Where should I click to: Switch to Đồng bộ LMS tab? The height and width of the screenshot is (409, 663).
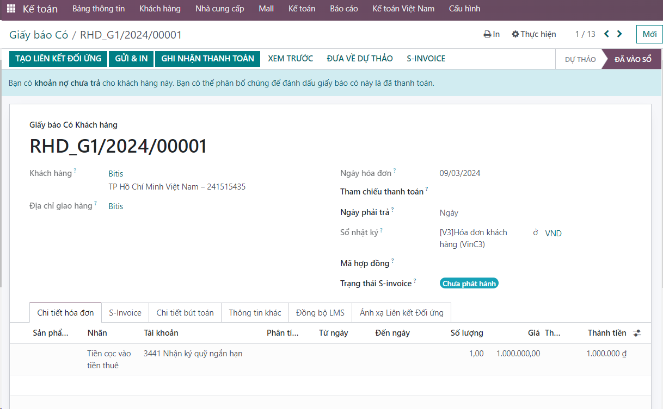coord(321,312)
